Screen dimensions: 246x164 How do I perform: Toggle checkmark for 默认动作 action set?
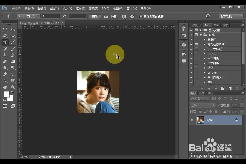(191, 30)
